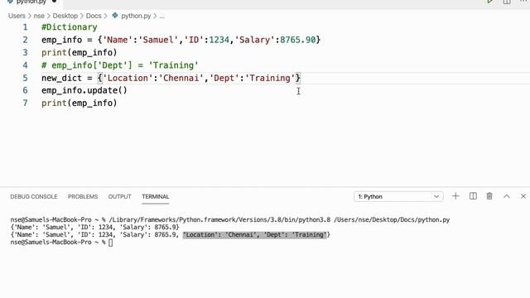
Task: Click the terminal python3.8 command line
Action: point(230,219)
